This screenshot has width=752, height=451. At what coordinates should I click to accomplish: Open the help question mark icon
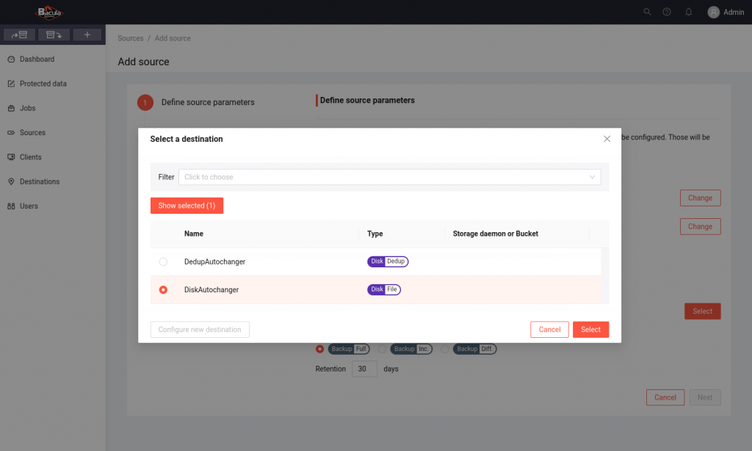667,12
